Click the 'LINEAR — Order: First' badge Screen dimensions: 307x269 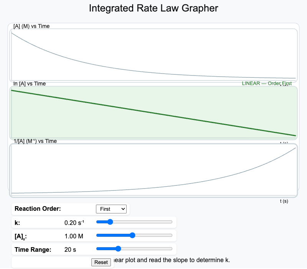(267, 83)
